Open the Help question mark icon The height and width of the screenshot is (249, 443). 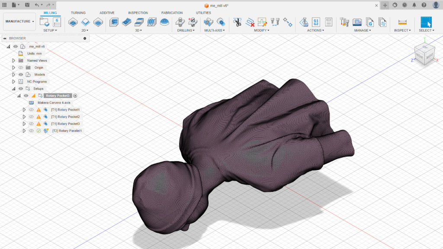[x=424, y=5]
